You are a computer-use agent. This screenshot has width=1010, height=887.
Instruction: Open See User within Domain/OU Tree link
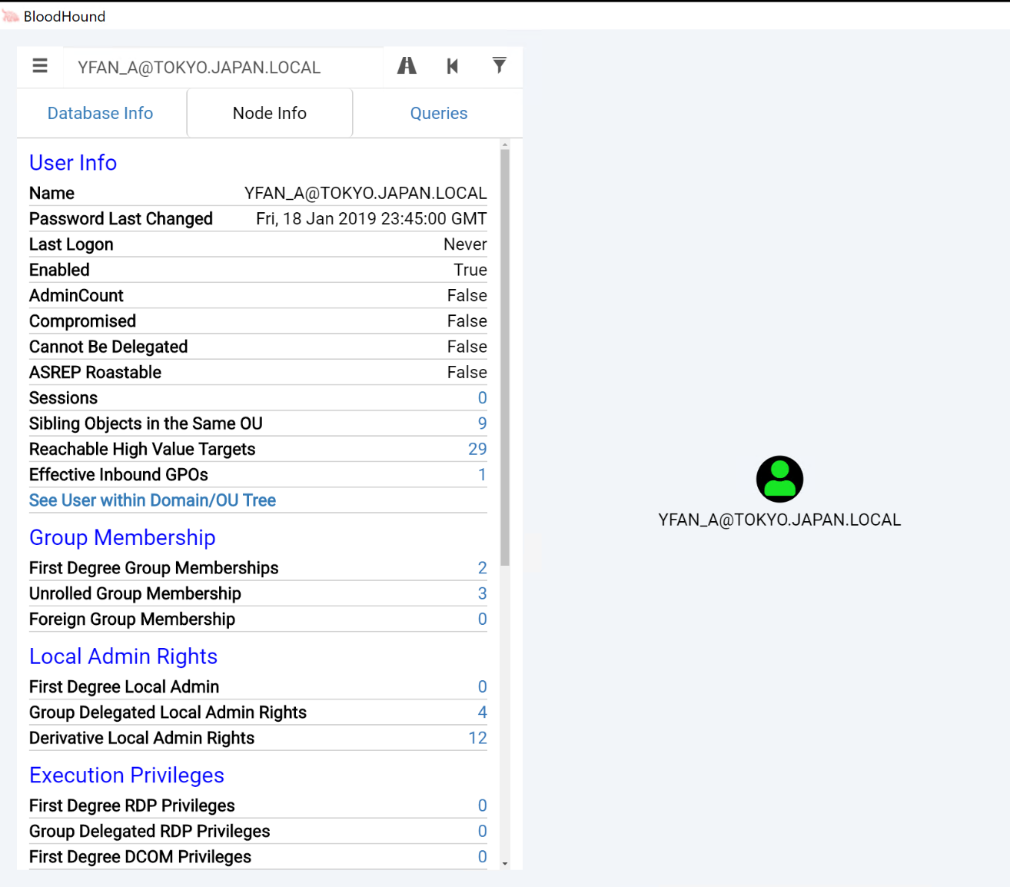tap(152, 500)
